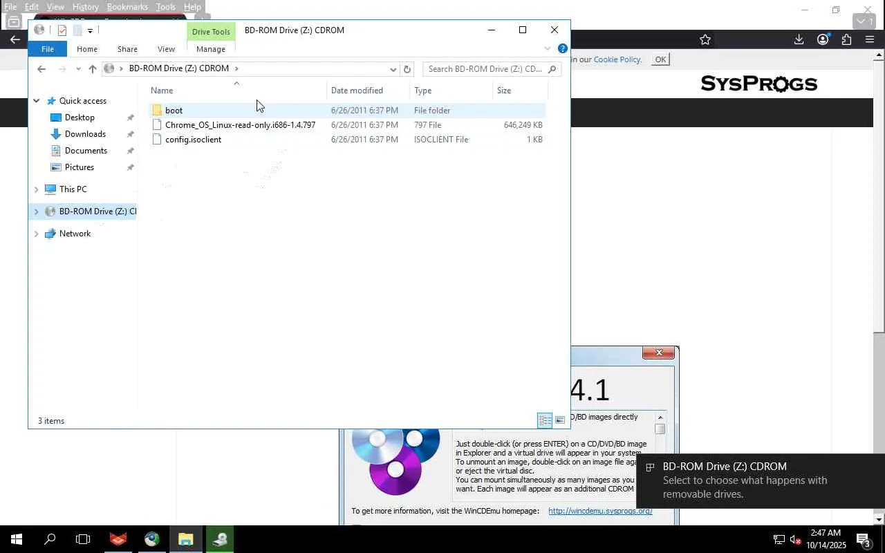This screenshot has height=553, width=885.
Task: Open Firefox's Downloads panel
Action: pyautogui.click(x=799, y=39)
